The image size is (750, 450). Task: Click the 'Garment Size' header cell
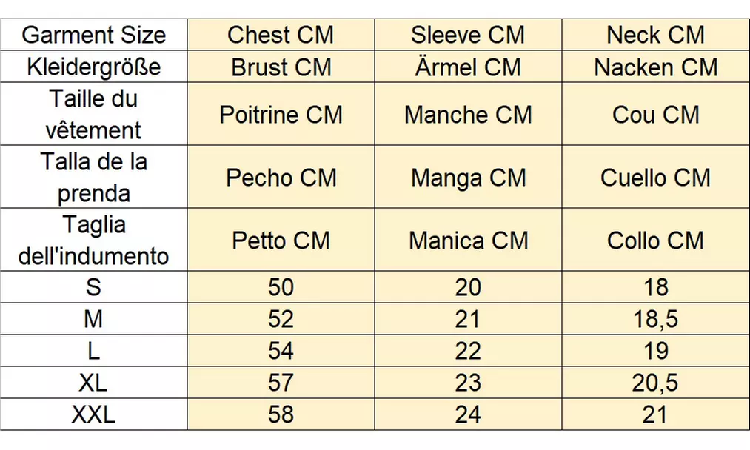pyautogui.click(x=93, y=35)
